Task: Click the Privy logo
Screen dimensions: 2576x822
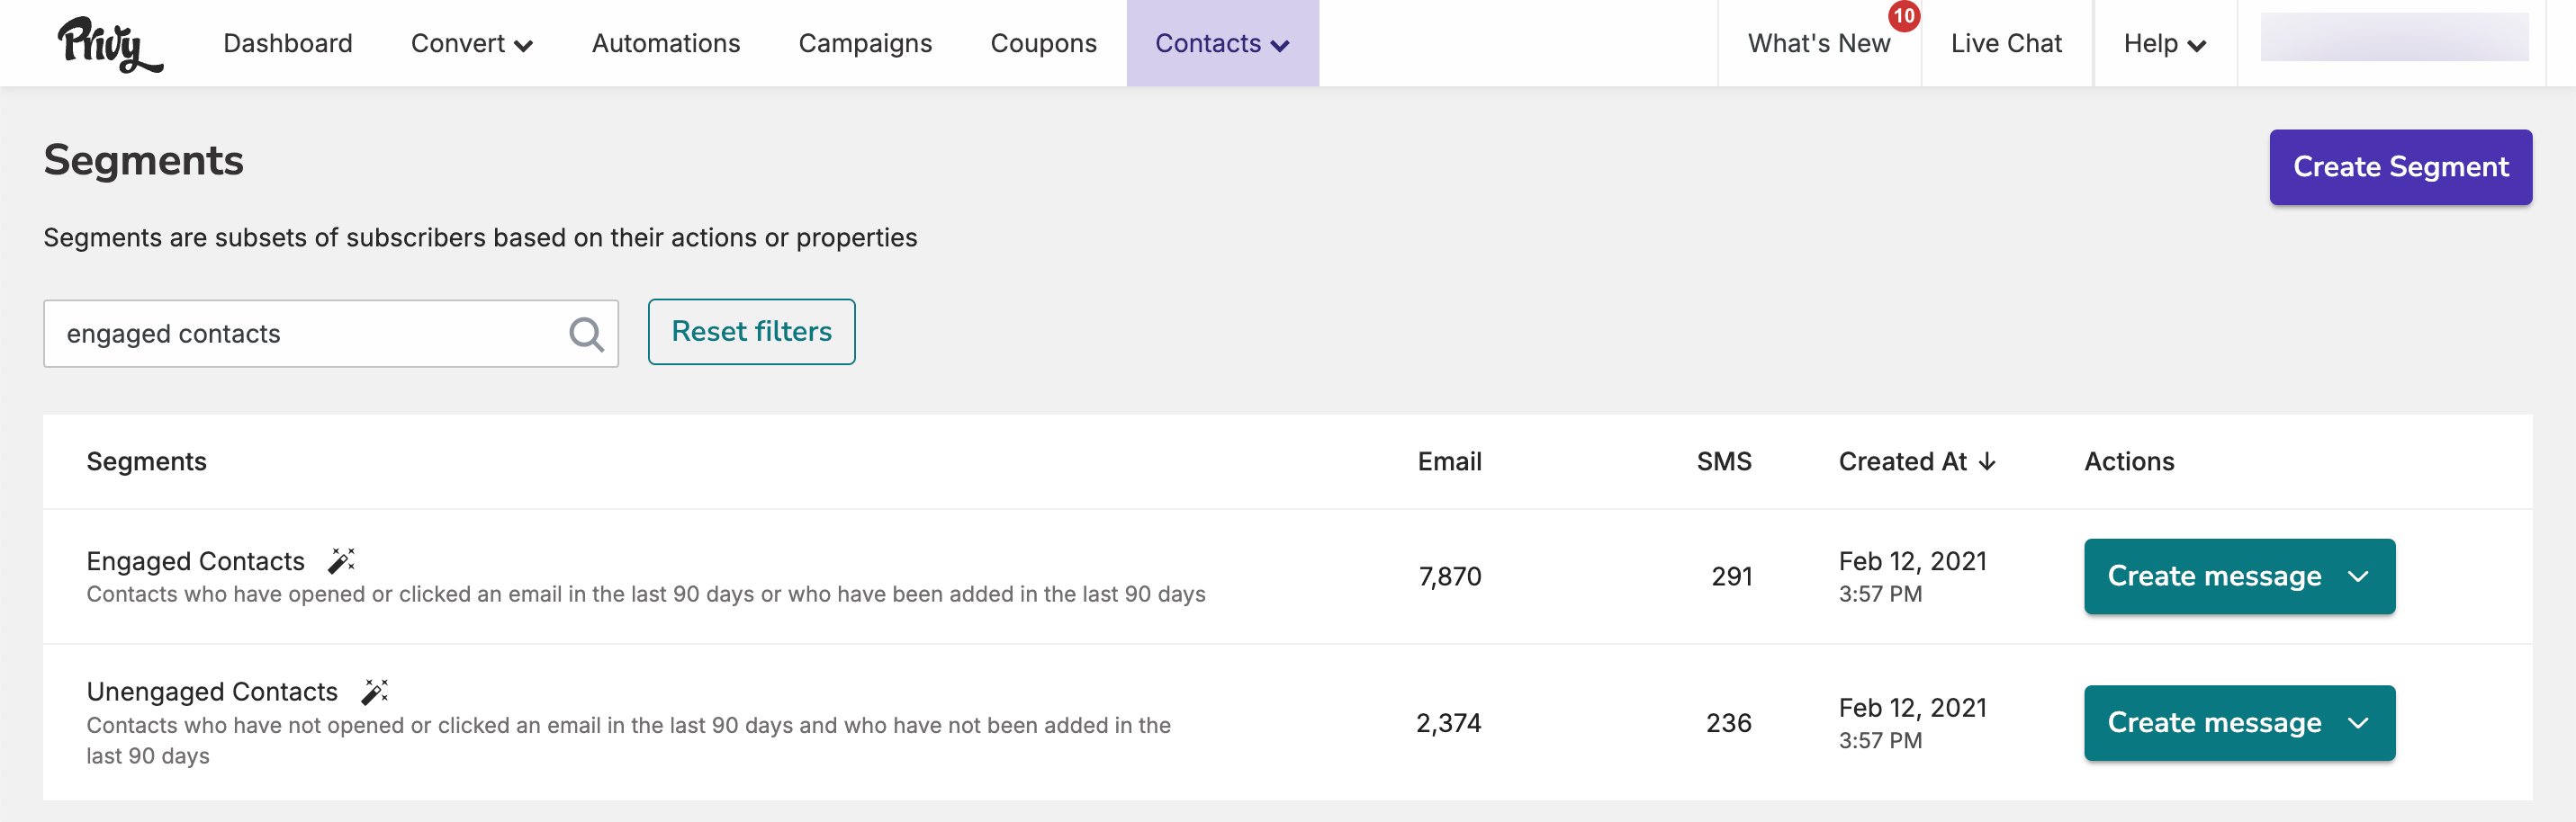Action: pyautogui.click(x=110, y=44)
